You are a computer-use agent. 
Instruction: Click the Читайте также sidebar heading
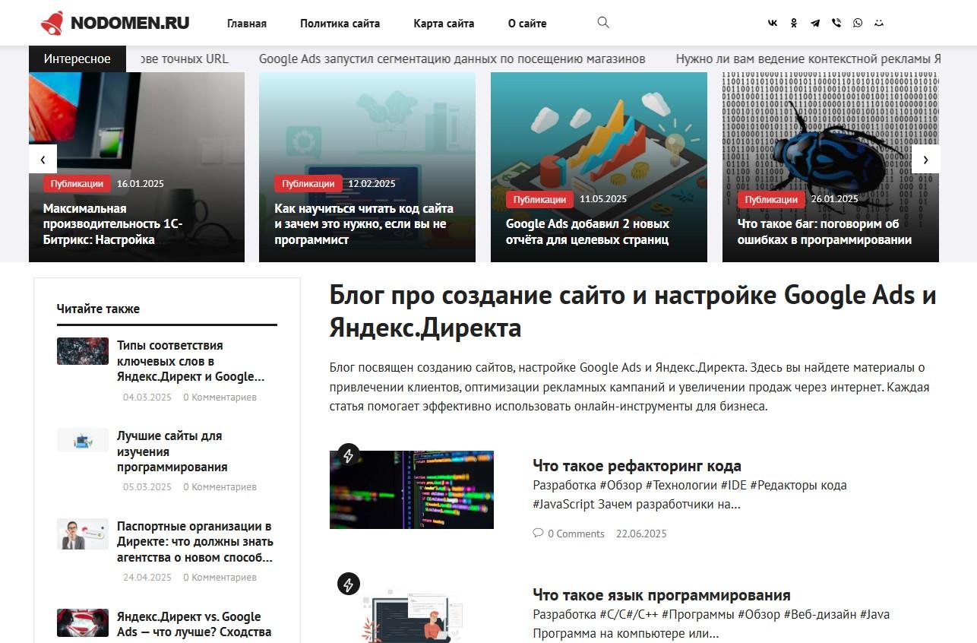click(x=98, y=309)
